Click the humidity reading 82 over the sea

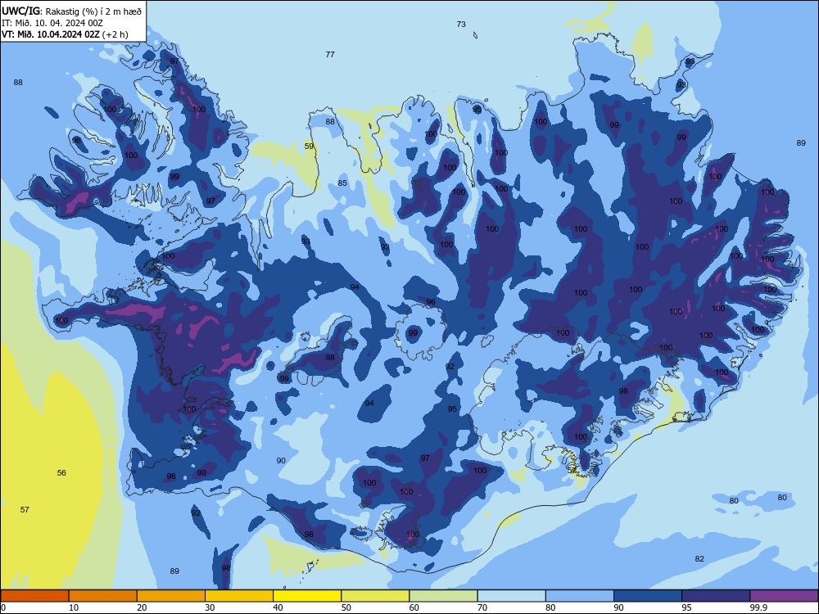click(699, 558)
